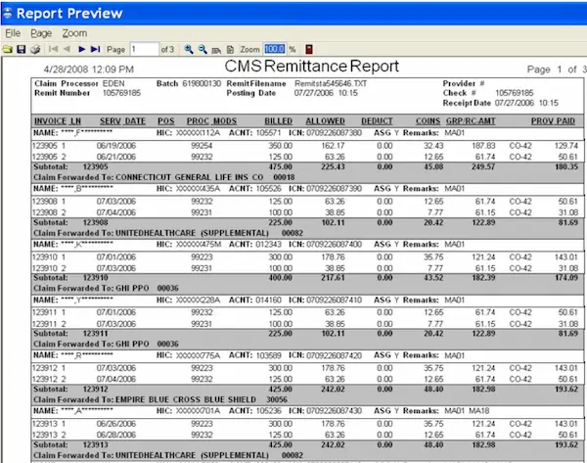Click Subtotal label for invoice 123908
The height and width of the screenshot is (463, 587).
pyautogui.click(x=51, y=222)
